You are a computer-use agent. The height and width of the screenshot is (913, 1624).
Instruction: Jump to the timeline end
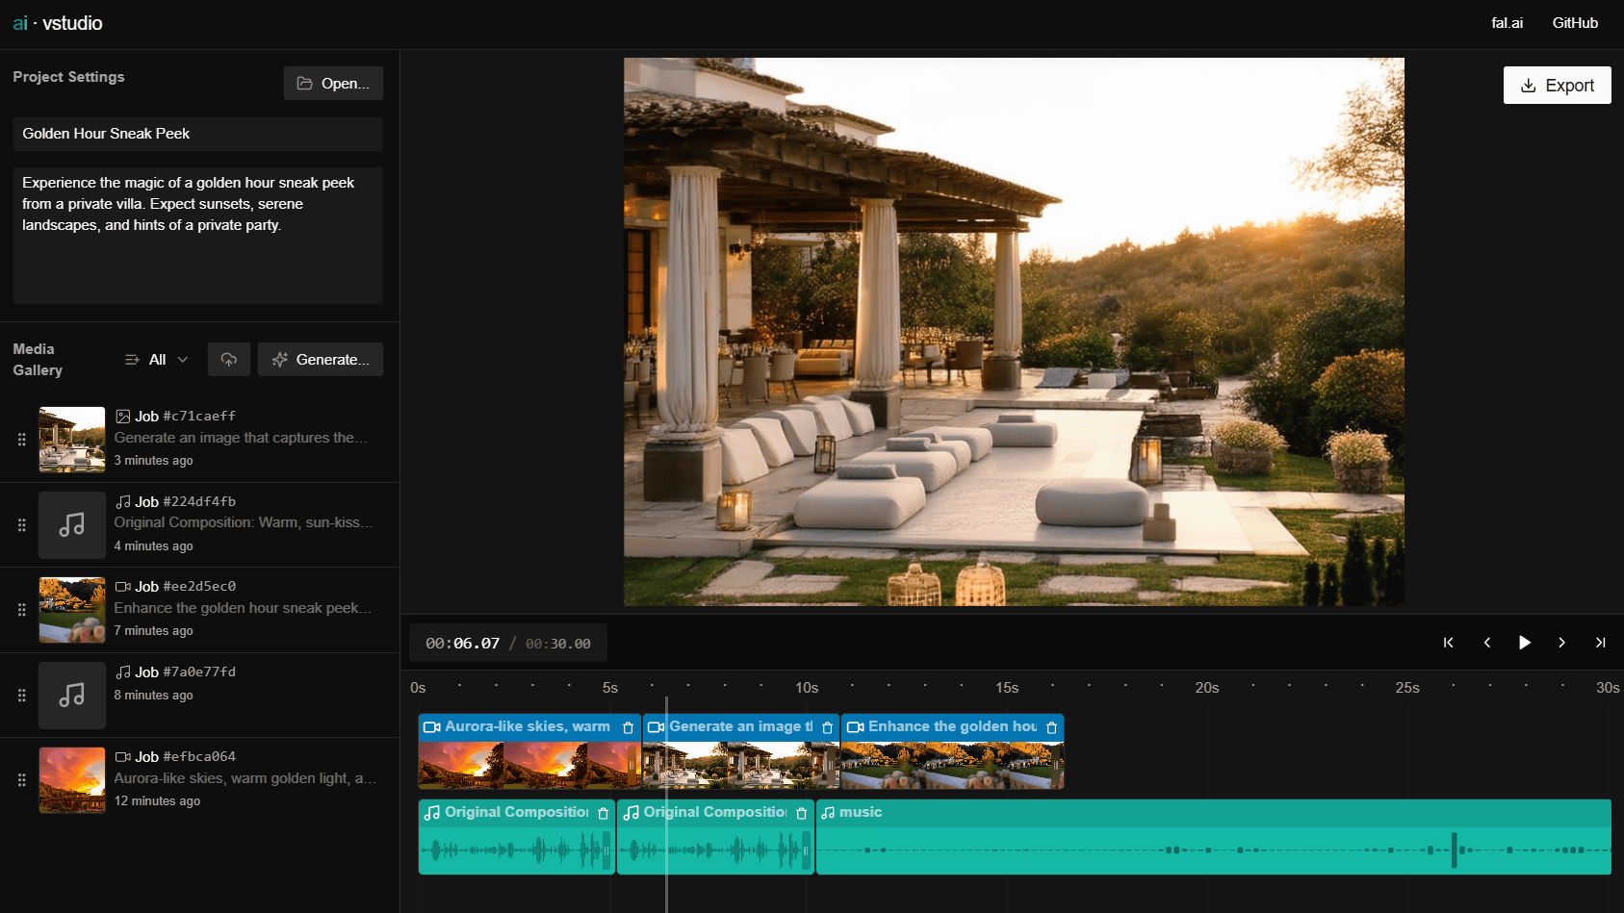pos(1600,643)
